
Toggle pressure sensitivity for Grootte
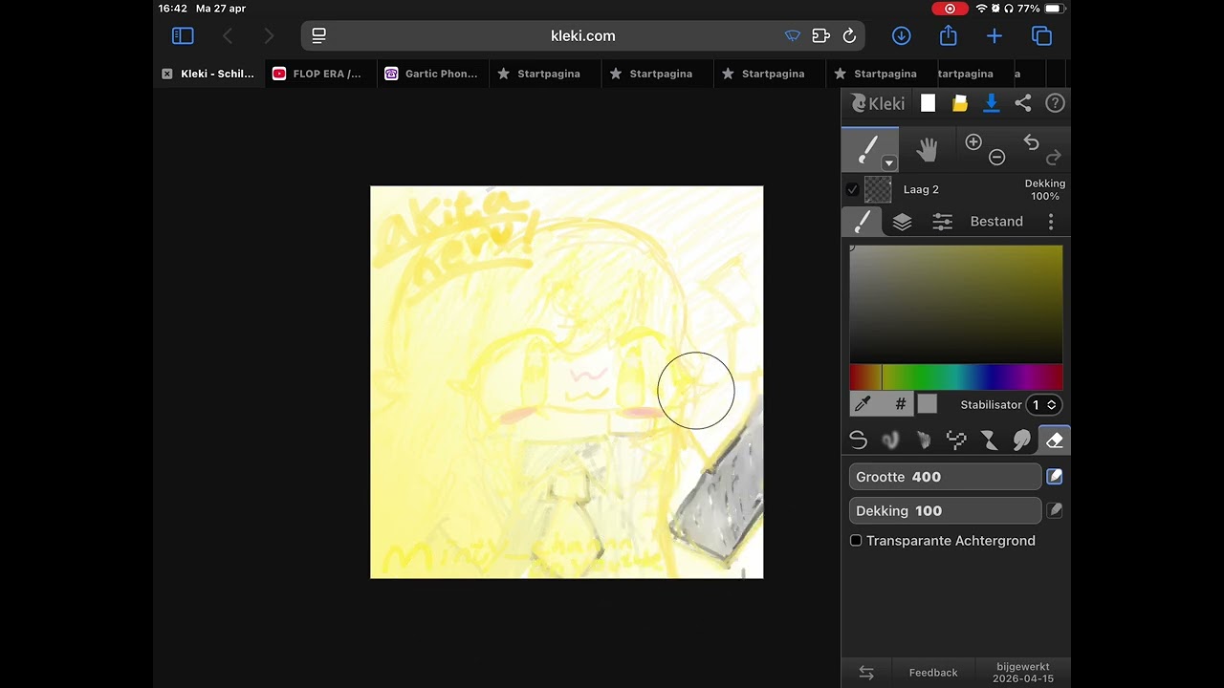click(x=1054, y=477)
